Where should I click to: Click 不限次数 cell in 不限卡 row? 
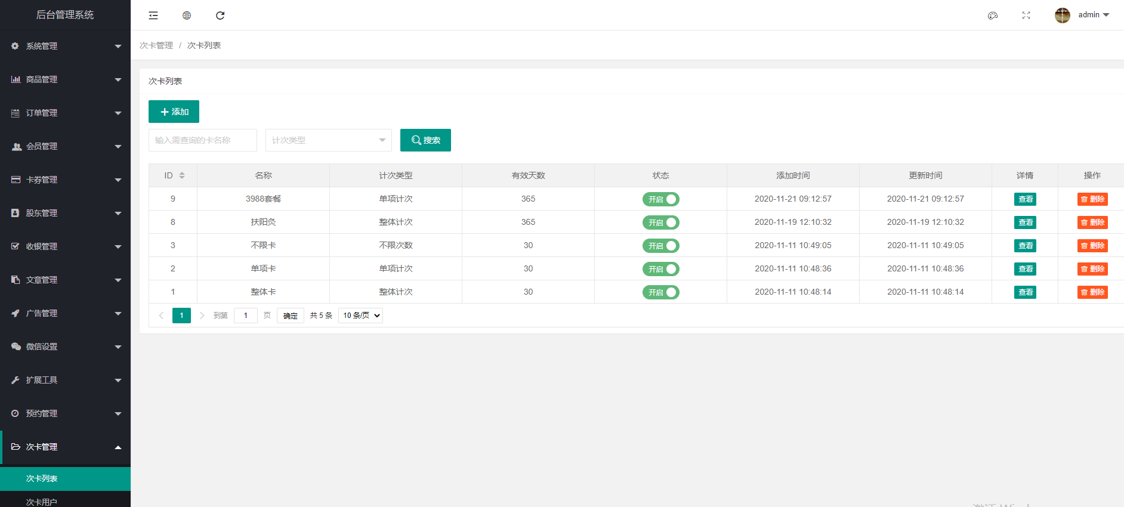396,245
